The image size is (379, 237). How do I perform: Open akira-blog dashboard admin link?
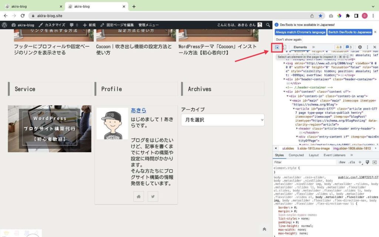tap(23, 25)
